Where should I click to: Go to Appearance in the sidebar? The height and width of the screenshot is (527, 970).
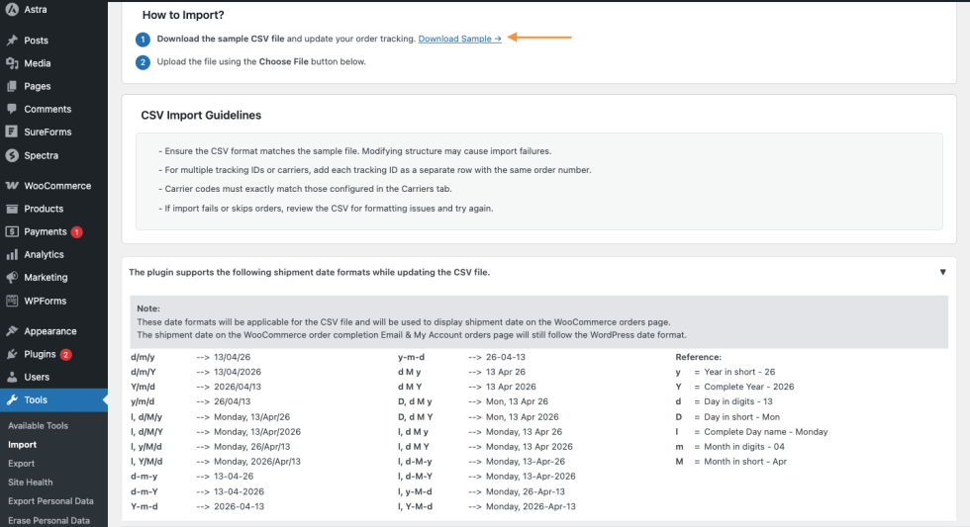point(49,331)
